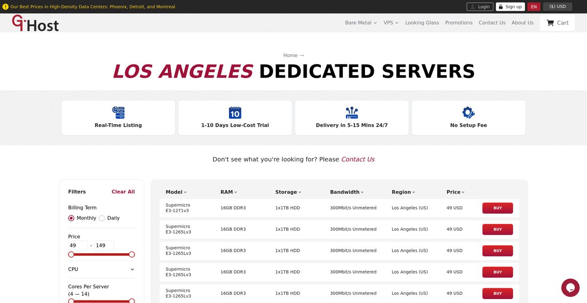The image size is (587, 303).
Task: Click the minimum price field showing 49
Action: [78, 245]
